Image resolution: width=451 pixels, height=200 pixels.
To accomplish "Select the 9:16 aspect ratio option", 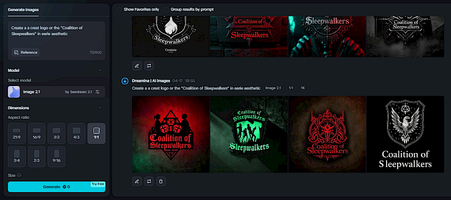I will 57,157.
